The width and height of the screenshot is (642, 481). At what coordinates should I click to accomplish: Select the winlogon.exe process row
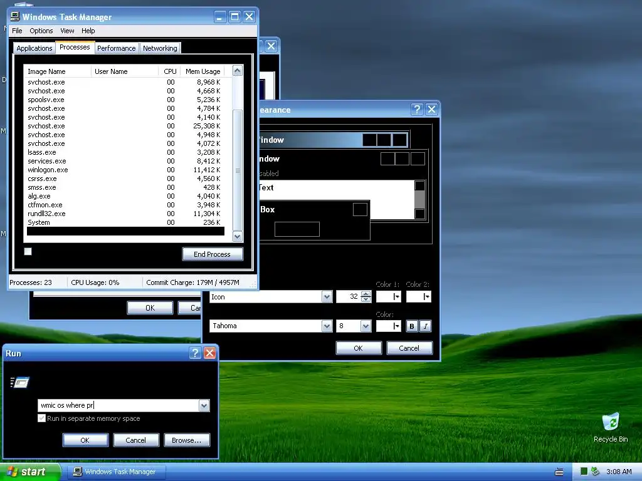(x=124, y=170)
